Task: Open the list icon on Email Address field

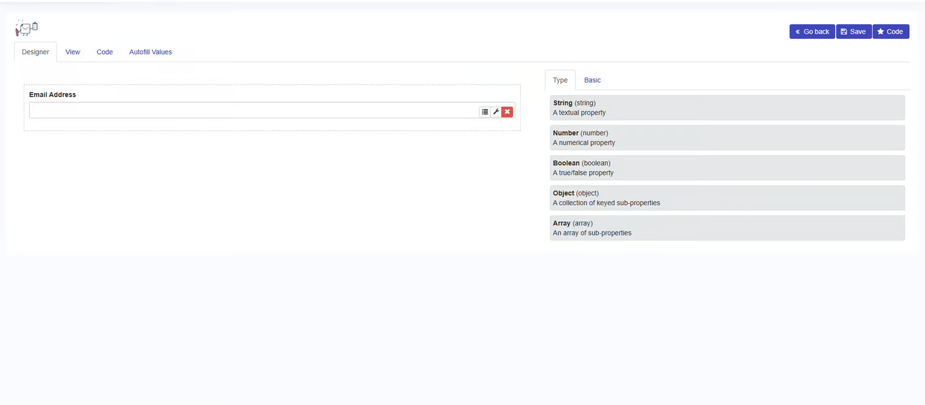Action: coord(484,111)
